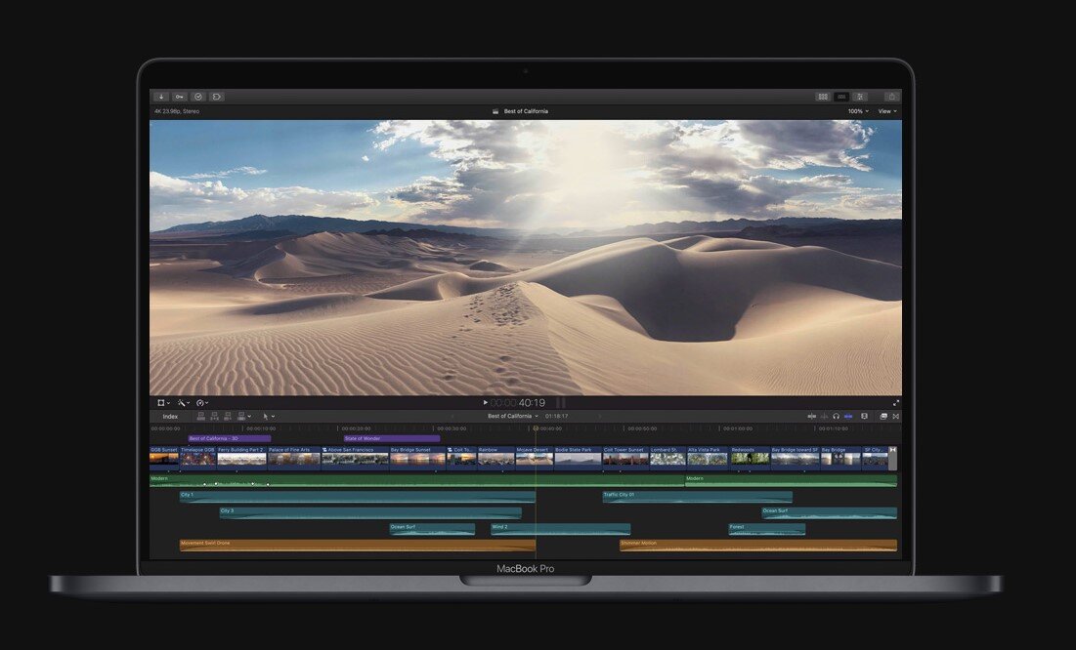Open the 100% viewer zoom dropdown
This screenshot has height=650, width=1076.
tap(858, 111)
